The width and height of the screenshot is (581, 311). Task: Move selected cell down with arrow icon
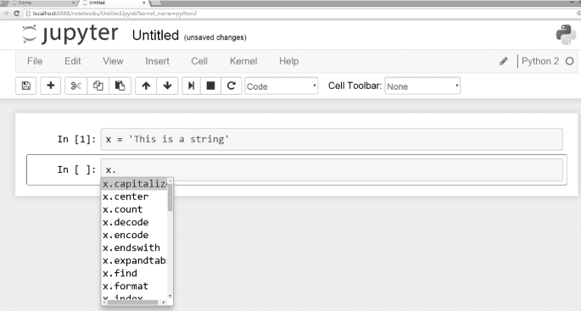167,86
